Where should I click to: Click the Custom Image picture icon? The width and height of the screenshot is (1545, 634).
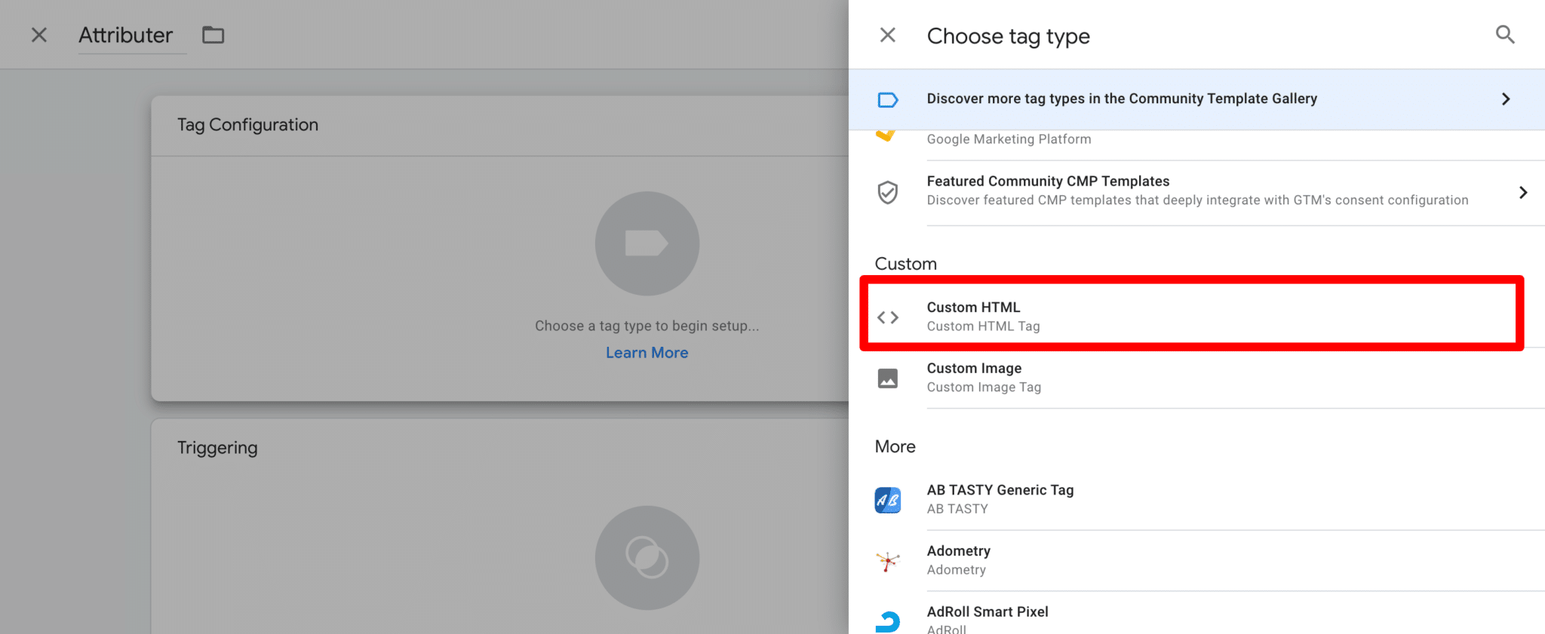pyautogui.click(x=888, y=378)
